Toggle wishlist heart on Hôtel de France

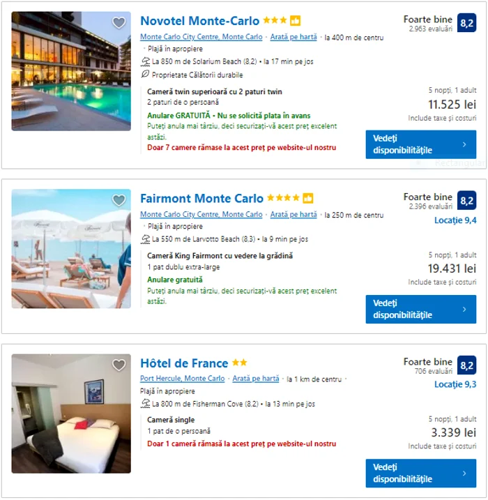coord(119,365)
